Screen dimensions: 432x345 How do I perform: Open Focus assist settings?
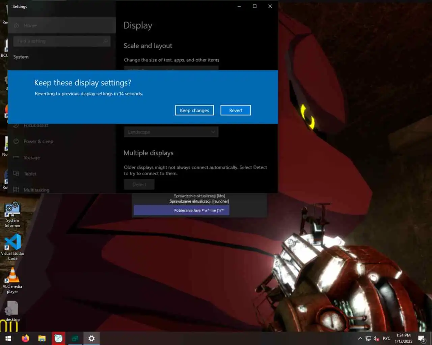[62, 125]
